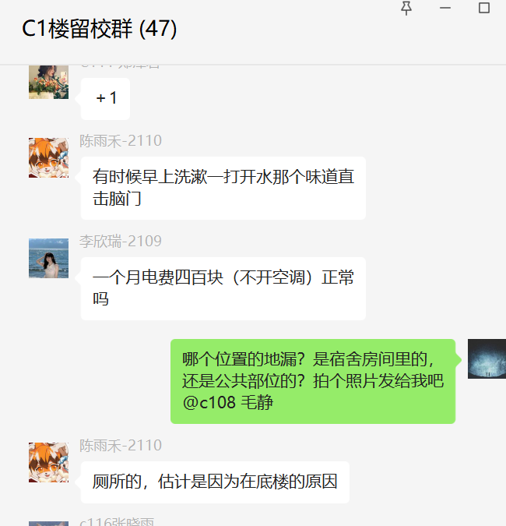Click sender name 陈雨禾-2110 above the 厕所的 message
Screen dimensions: 506x526
tap(121, 446)
